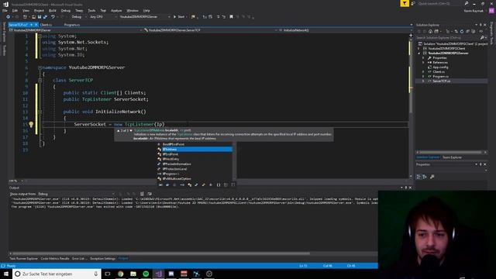
Task: Click the bookmark icon in the toolbar
Action: point(231,17)
